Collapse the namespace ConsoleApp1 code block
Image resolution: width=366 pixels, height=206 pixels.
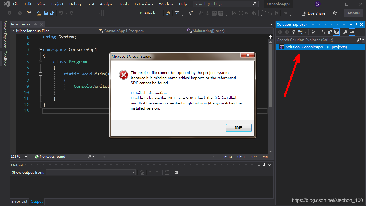coord(41,49)
